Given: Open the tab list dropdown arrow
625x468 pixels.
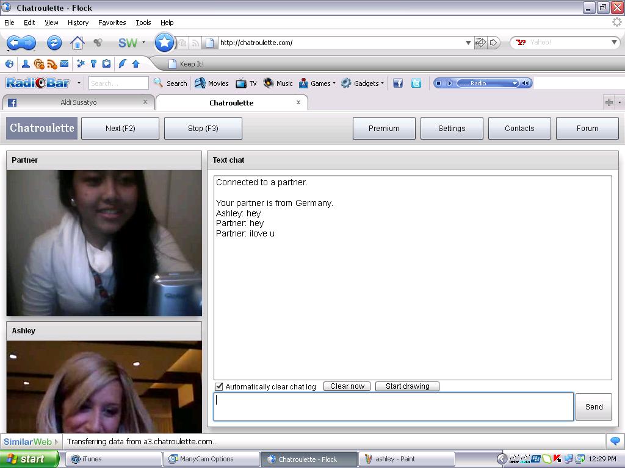Looking at the screenshot, I should [x=620, y=102].
